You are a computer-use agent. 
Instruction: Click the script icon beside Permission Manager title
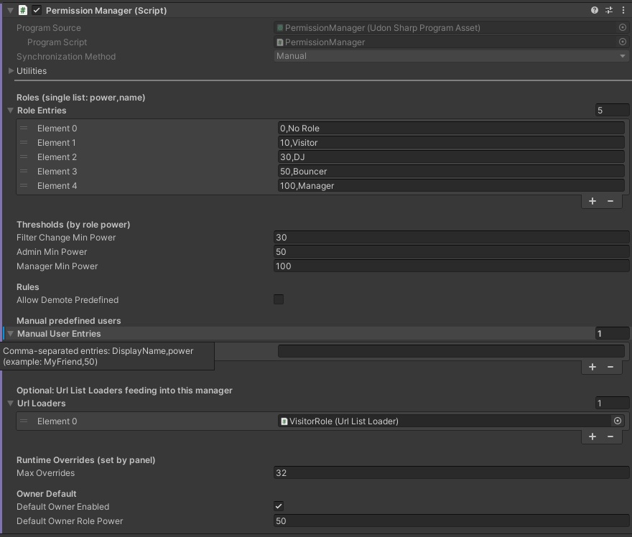(x=22, y=10)
